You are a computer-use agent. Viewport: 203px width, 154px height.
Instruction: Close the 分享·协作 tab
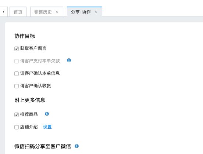point(96,12)
